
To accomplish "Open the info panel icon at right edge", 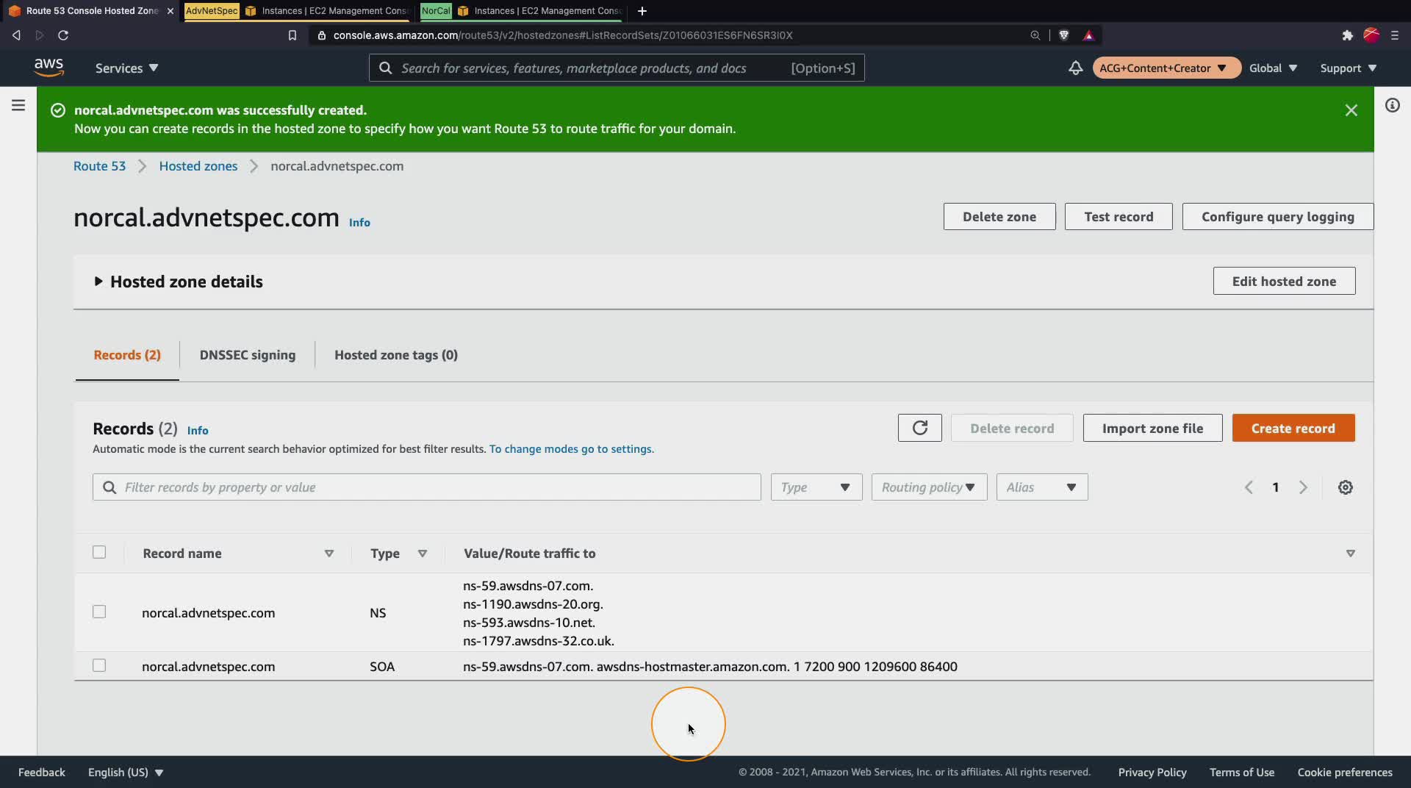I will pyautogui.click(x=1392, y=105).
